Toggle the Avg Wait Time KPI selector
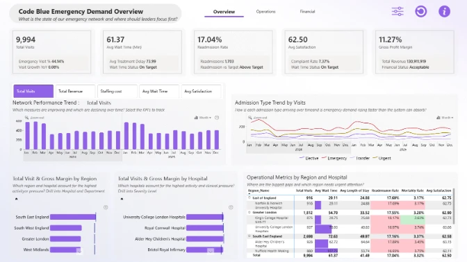Viewport: 467px width, 262px height. tap(159, 91)
